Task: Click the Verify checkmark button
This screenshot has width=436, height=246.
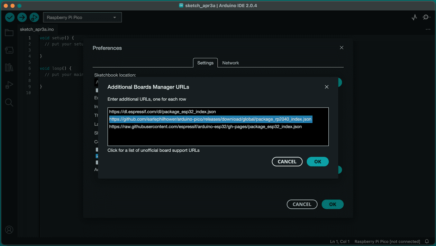Action: 10,17
